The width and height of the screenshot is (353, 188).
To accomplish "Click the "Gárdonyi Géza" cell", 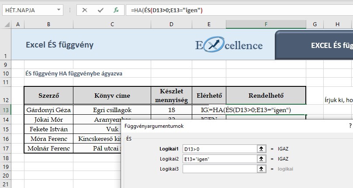I will pos(48,110).
